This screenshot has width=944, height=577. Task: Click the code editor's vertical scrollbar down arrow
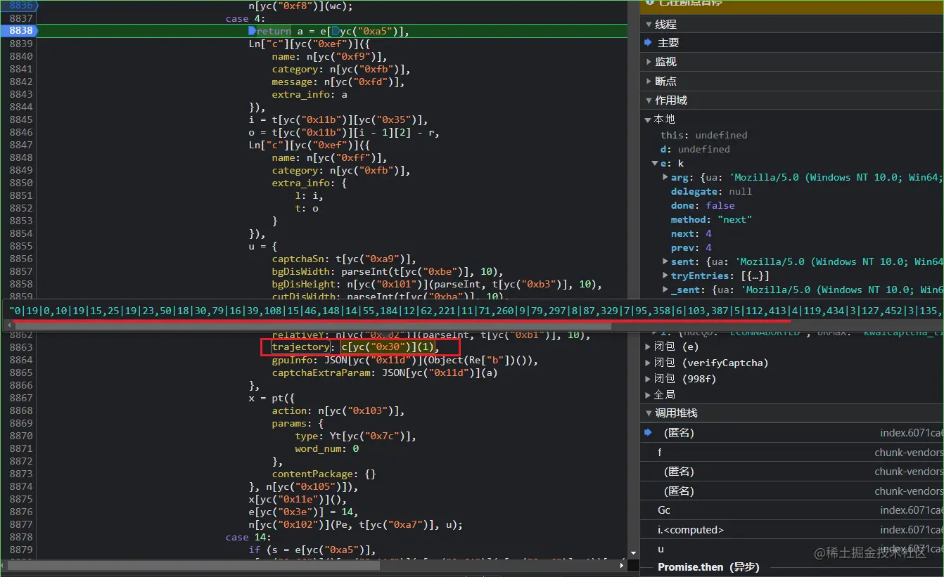[x=633, y=553]
